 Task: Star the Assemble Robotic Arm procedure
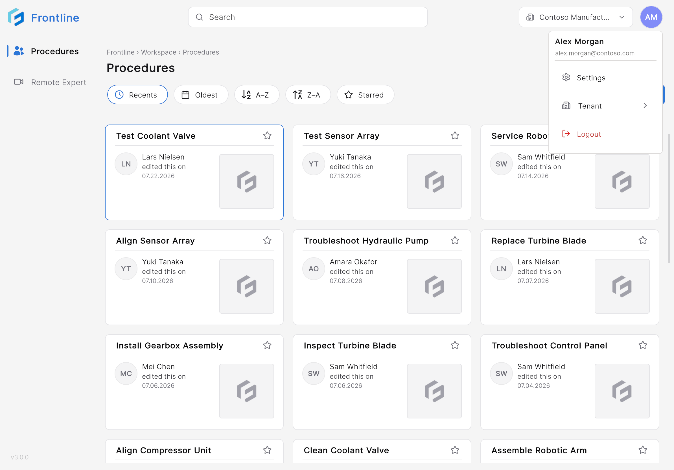click(643, 450)
